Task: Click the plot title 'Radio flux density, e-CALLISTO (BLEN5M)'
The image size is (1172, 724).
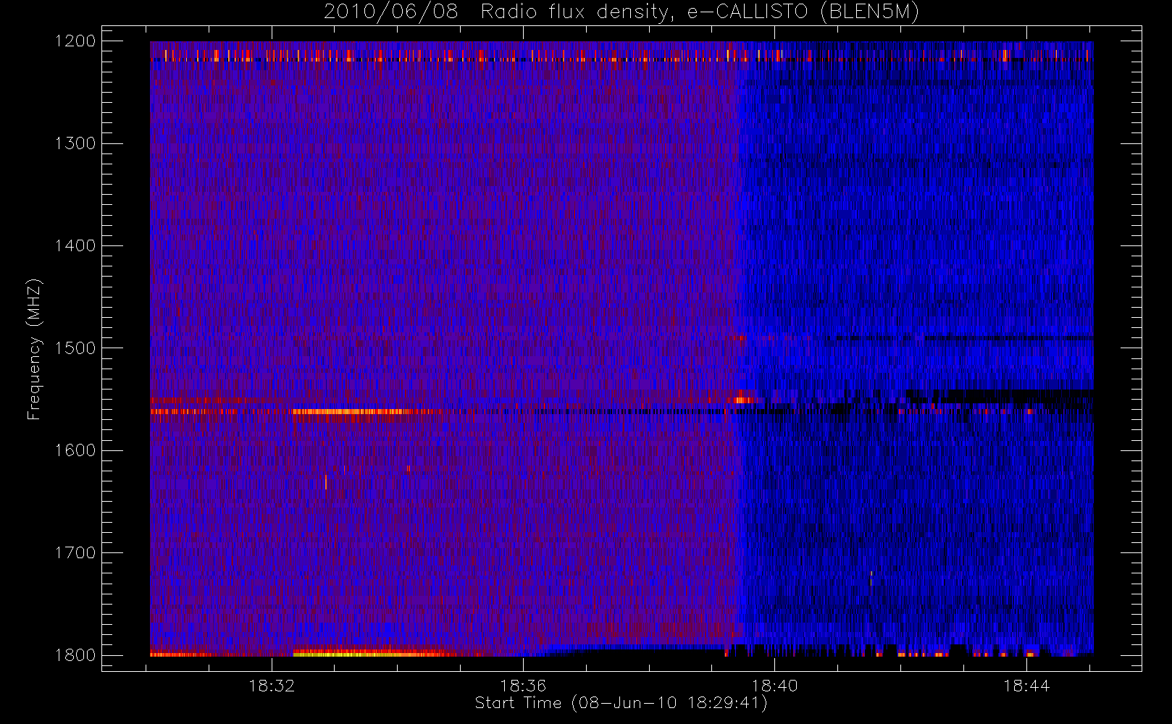Action: coord(700,12)
